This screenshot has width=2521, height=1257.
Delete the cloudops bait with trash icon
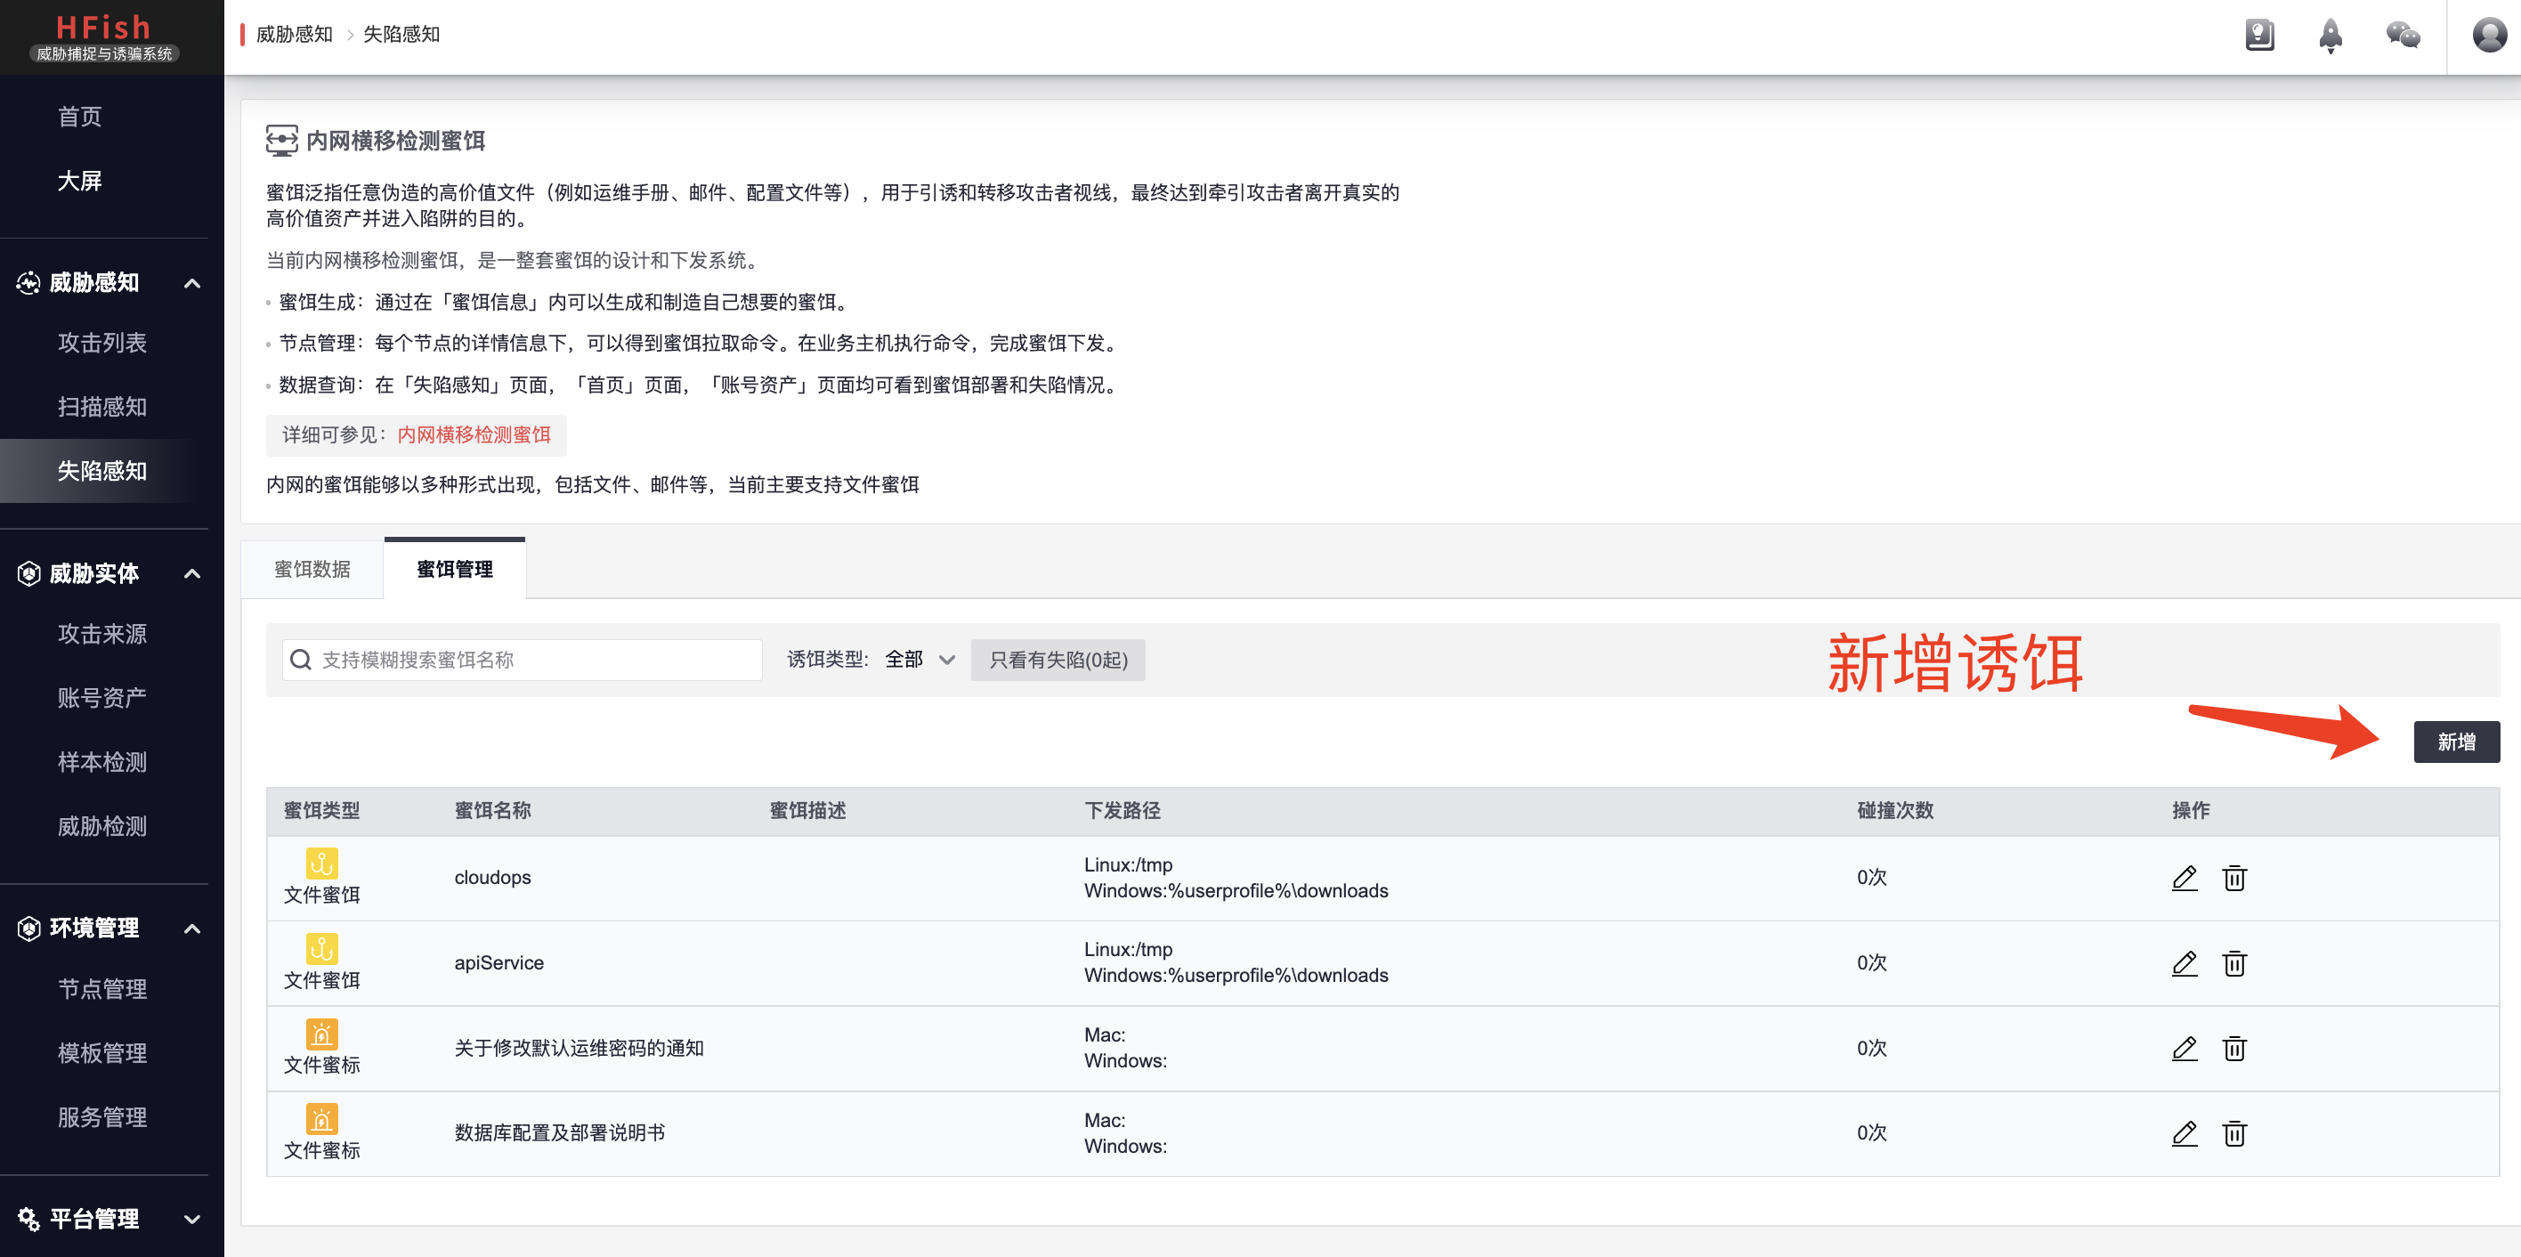[2234, 877]
